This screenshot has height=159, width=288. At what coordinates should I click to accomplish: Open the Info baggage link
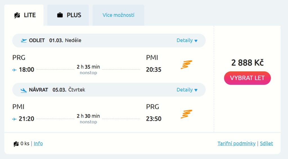[x=38, y=144]
